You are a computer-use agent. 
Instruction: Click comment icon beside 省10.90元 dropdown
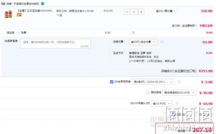coord(177,103)
